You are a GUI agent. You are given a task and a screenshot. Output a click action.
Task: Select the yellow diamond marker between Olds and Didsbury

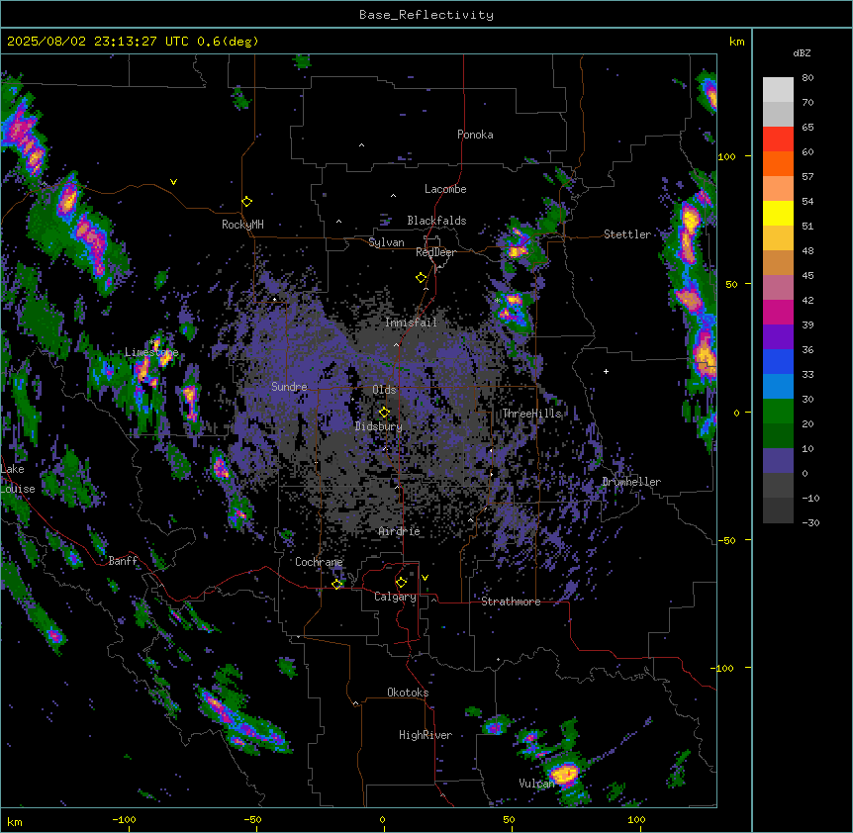[385, 413]
